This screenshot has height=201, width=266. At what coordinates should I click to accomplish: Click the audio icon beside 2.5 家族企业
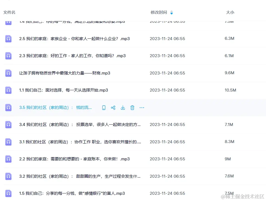(8, 38)
